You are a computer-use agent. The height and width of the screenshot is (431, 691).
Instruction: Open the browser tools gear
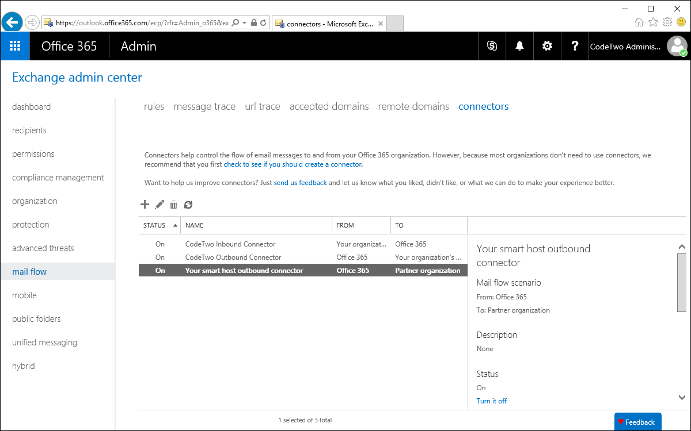click(667, 22)
